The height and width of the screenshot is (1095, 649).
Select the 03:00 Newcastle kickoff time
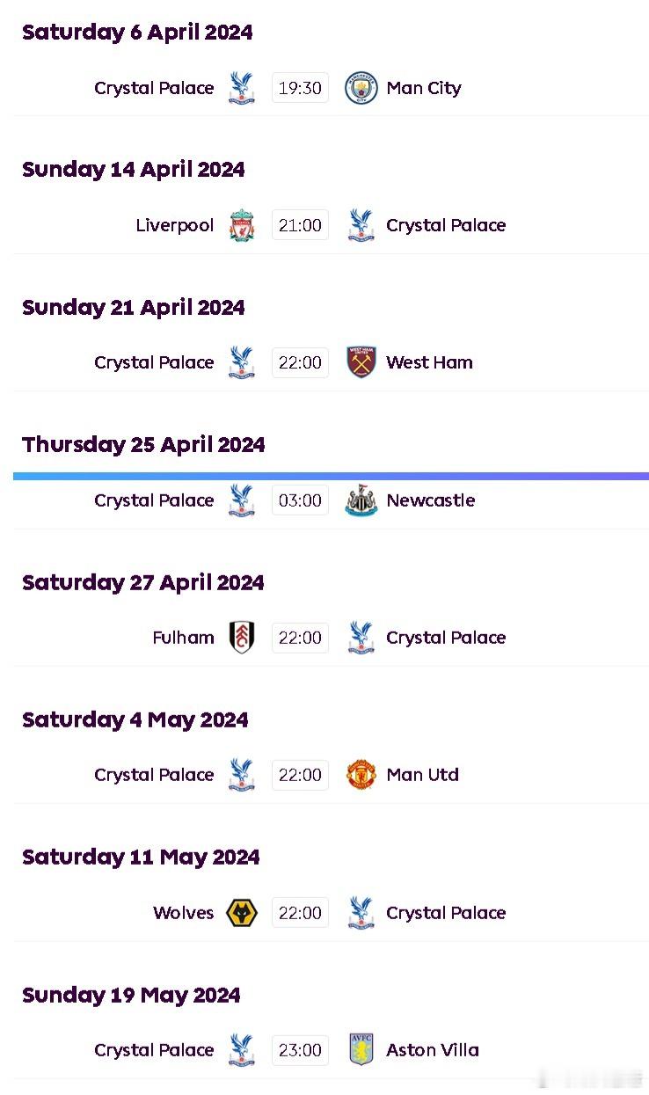(300, 500)
